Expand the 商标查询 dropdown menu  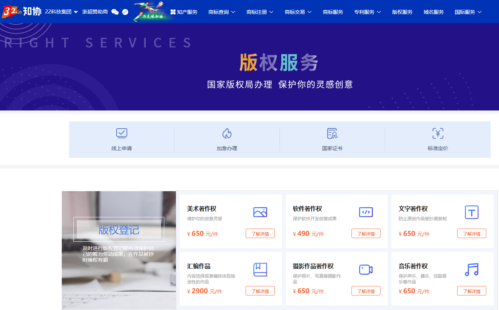[222, 12]
